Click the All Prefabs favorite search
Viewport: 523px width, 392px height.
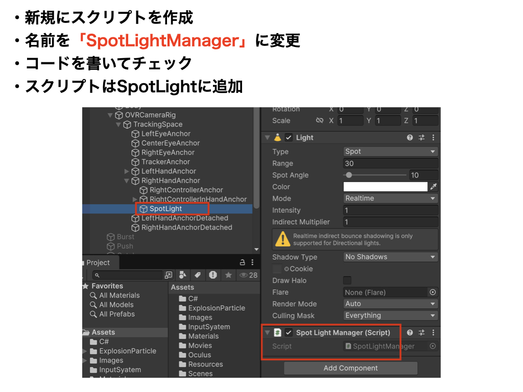point(117,314)
